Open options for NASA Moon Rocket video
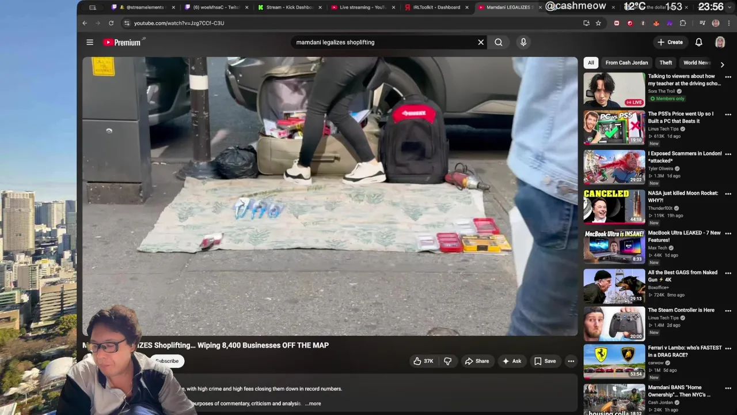Image resolution: width=737 pixels, height=415 pixels. [x=728, y=194]
